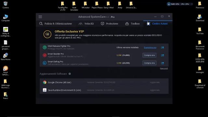The width and height of the screenshot is (208, 117).
Task: Select the franci desktop folder
Action: coord(6,96)
